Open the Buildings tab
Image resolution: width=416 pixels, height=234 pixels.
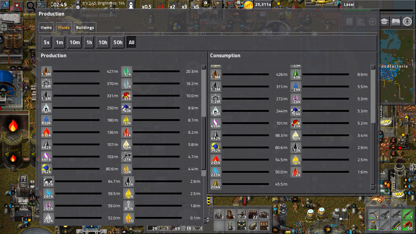(x=85, y=27)
